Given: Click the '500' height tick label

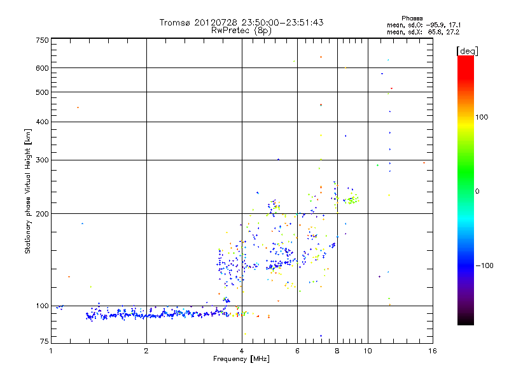Looking at the screenshot, I should (x=42, y=92).
